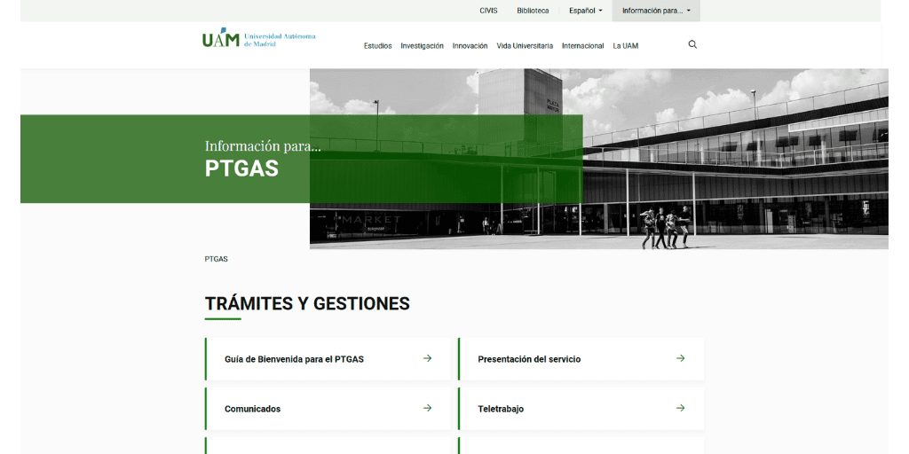Click arrow on Teletrabajo card
The height and width of the screenshot is (454, 909).
point(681,408)
